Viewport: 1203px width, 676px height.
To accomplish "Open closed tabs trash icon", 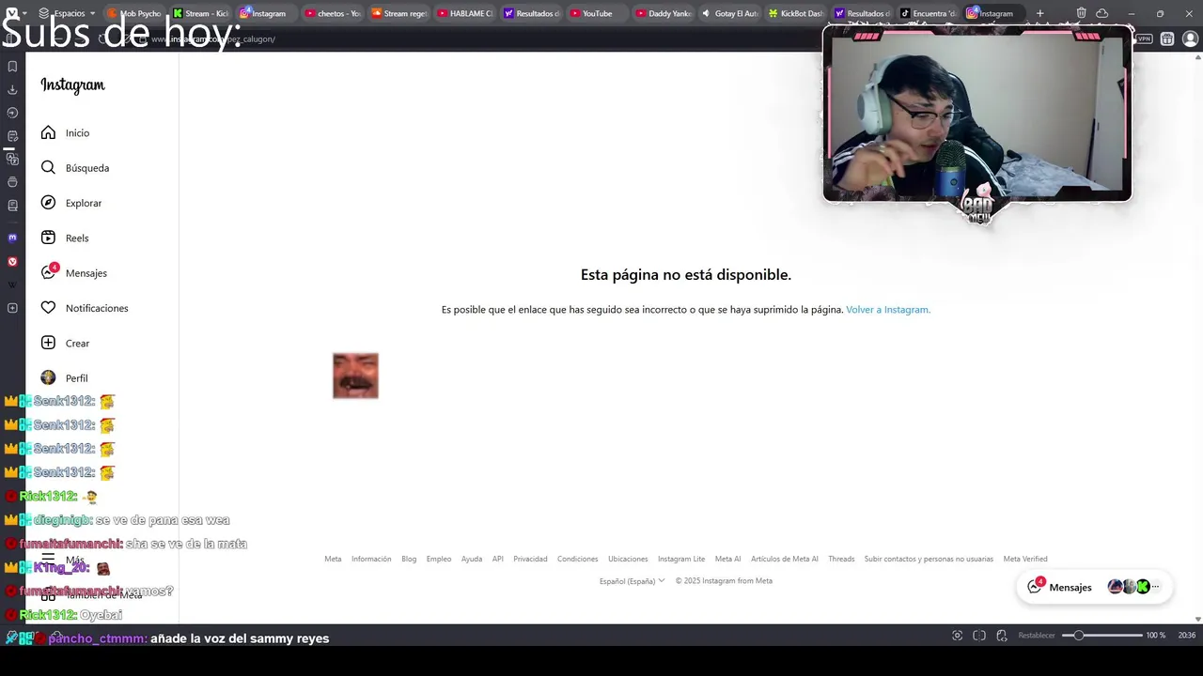I will click(1081, 13).
